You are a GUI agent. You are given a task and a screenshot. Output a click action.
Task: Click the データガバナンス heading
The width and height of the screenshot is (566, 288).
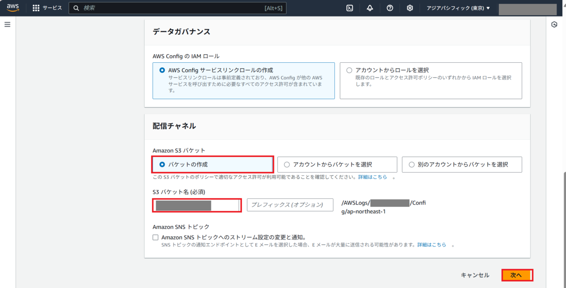click(182, 32)
